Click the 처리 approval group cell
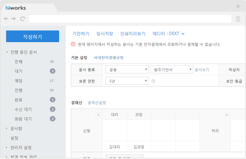Screen dimensions: 246x159 (x=215, y=131)
